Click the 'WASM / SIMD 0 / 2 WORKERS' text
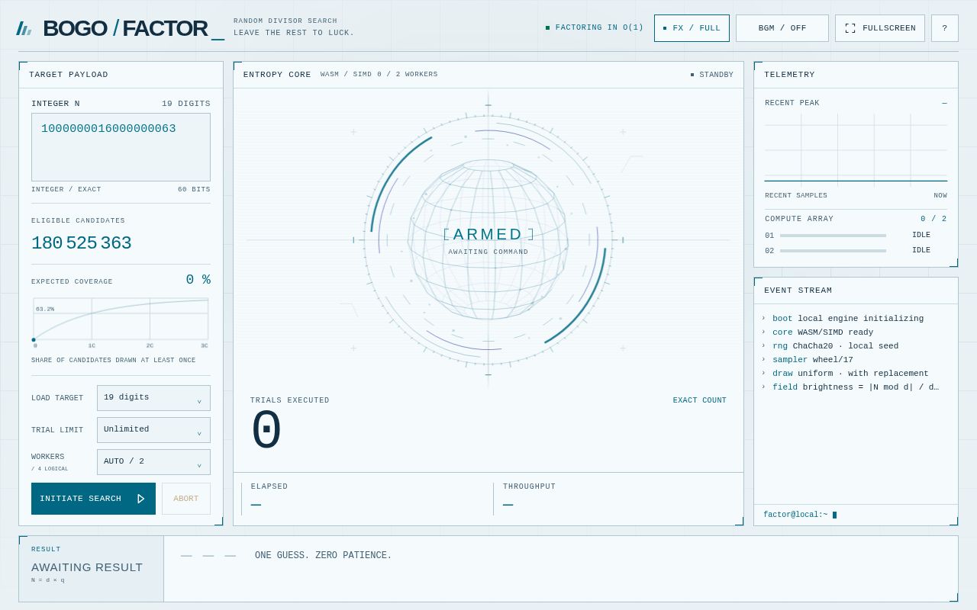This screenshot has height=610, width=977. click(x=379, y=75)
